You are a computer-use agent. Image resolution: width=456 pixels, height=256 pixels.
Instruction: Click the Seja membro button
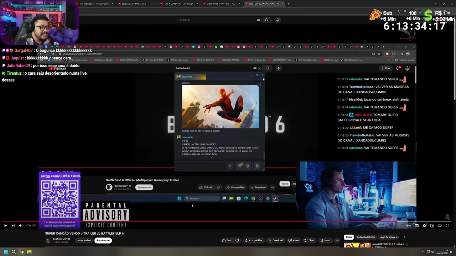(84, 240)
